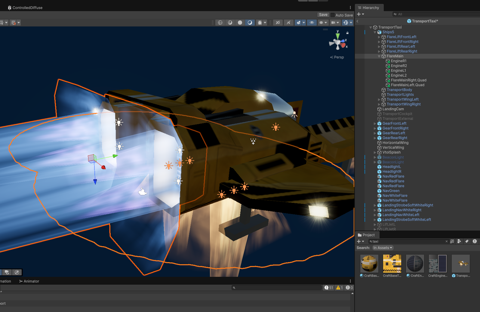This screenshot has height=312, width=480.
Task: Toggle 2D view mode
Action: pos(278,23)
